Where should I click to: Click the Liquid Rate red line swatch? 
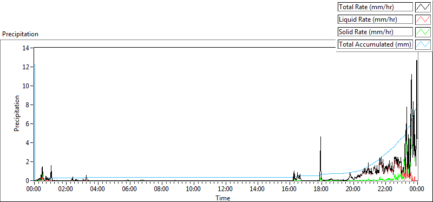tap(423, 19)
